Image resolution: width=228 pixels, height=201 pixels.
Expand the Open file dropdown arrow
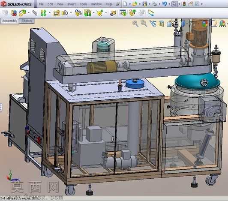click(140, 4)
